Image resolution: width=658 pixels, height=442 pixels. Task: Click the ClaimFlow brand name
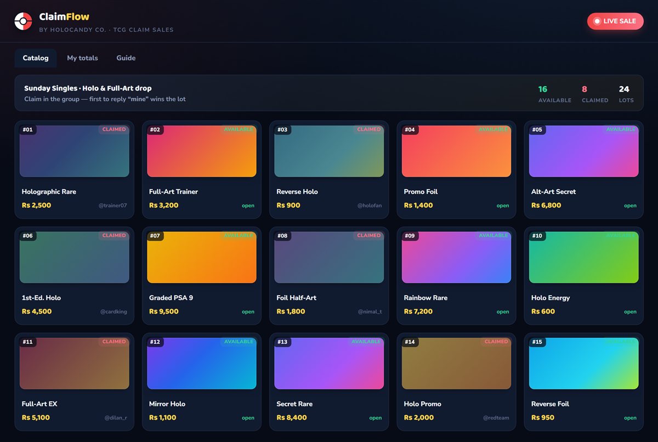click(x=64, y=17)
